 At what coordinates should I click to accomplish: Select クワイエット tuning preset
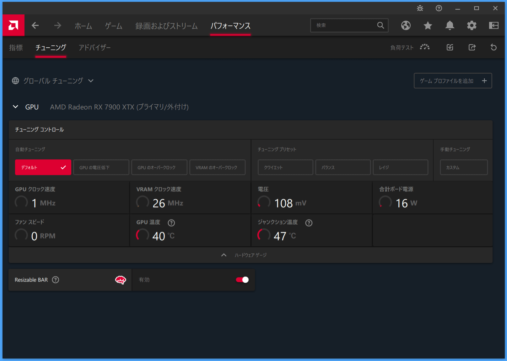285,167
